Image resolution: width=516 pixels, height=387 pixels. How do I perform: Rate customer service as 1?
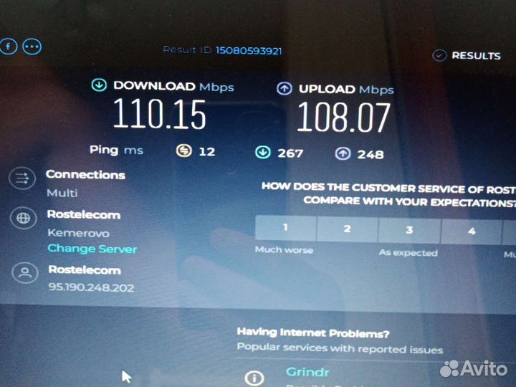(286, 228)
